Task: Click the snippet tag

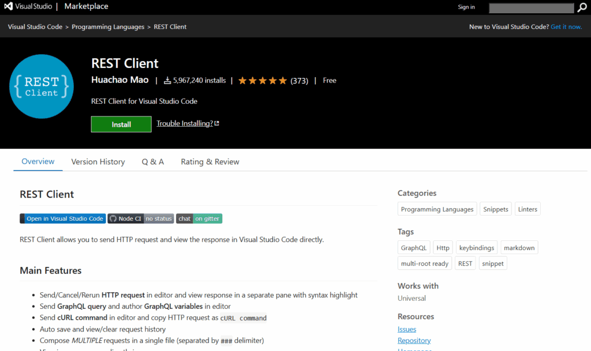Action: coord(493,263)
